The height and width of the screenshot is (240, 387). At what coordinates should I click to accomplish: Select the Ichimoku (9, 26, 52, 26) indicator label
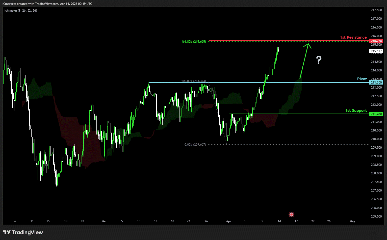tap(21, 11)
